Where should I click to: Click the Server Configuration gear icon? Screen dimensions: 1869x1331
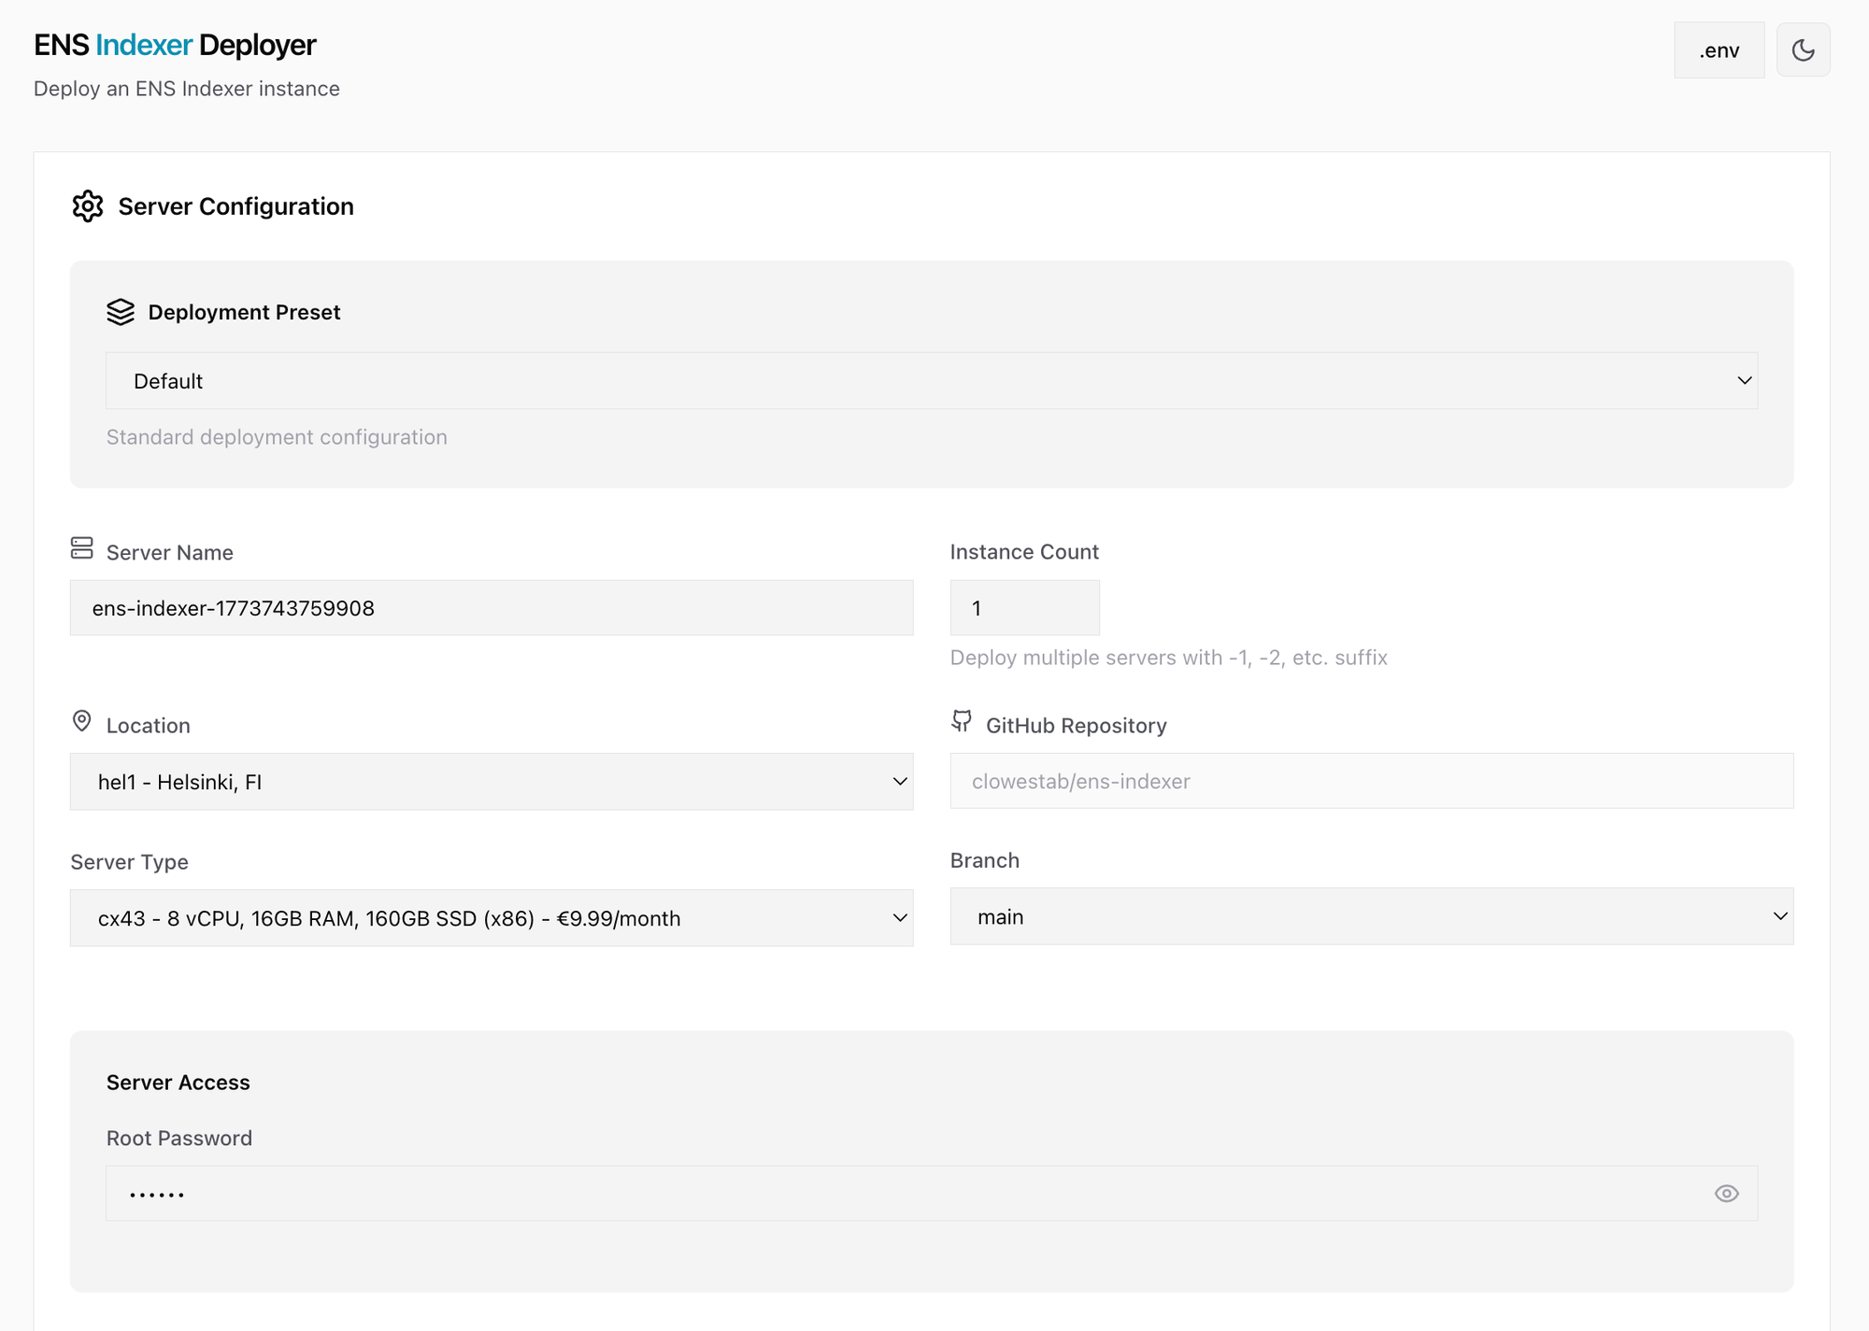pos(88,206)
